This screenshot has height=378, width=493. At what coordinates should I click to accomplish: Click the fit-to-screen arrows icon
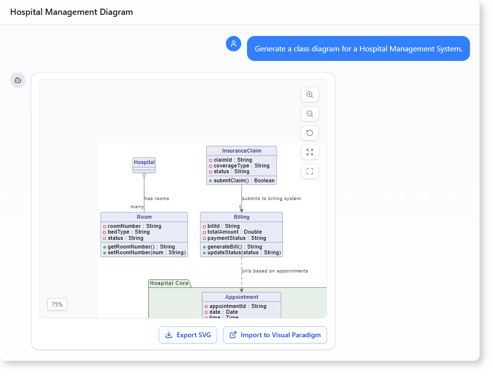310,152
